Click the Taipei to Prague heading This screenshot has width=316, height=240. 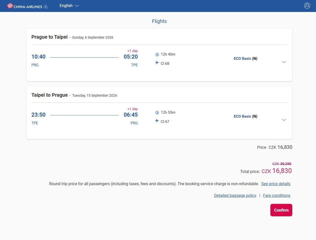pyautogui.click(x=49, y=95)
